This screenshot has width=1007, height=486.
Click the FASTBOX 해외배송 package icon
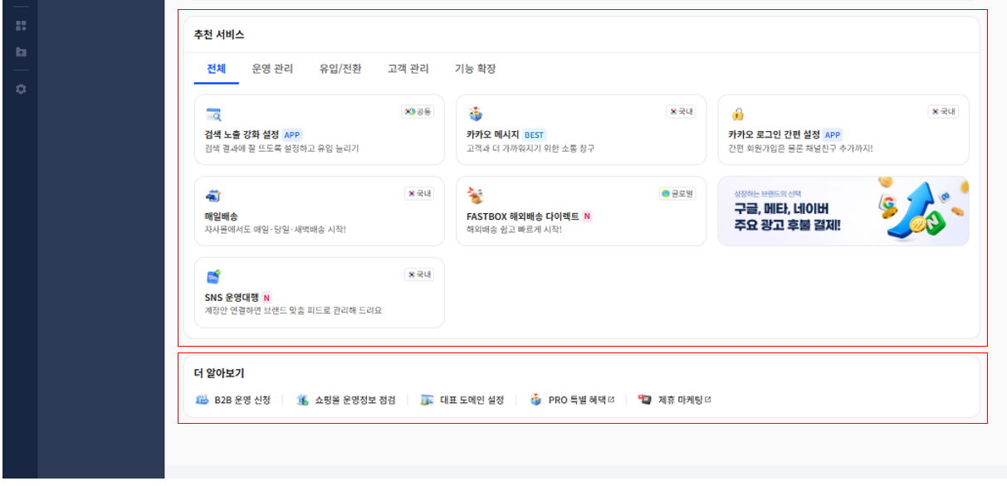point(475,196)
